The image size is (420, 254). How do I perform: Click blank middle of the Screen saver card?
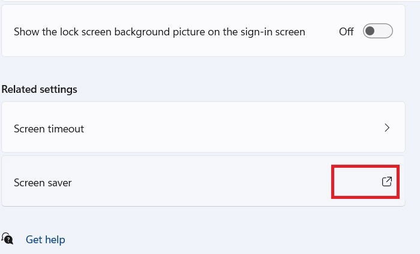coord(201,182)
